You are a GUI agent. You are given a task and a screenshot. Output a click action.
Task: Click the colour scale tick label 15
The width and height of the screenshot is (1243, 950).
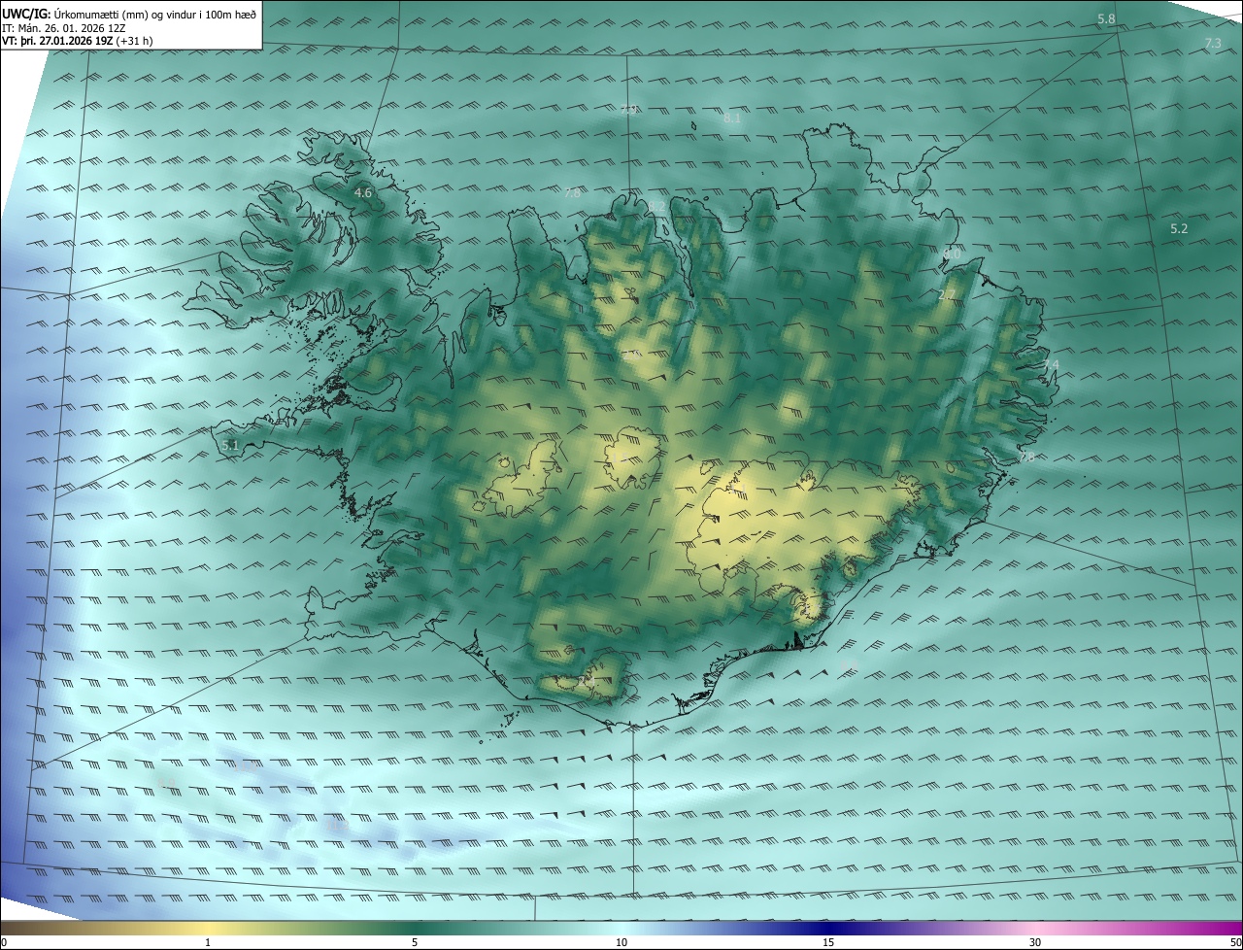click(828, 942)
